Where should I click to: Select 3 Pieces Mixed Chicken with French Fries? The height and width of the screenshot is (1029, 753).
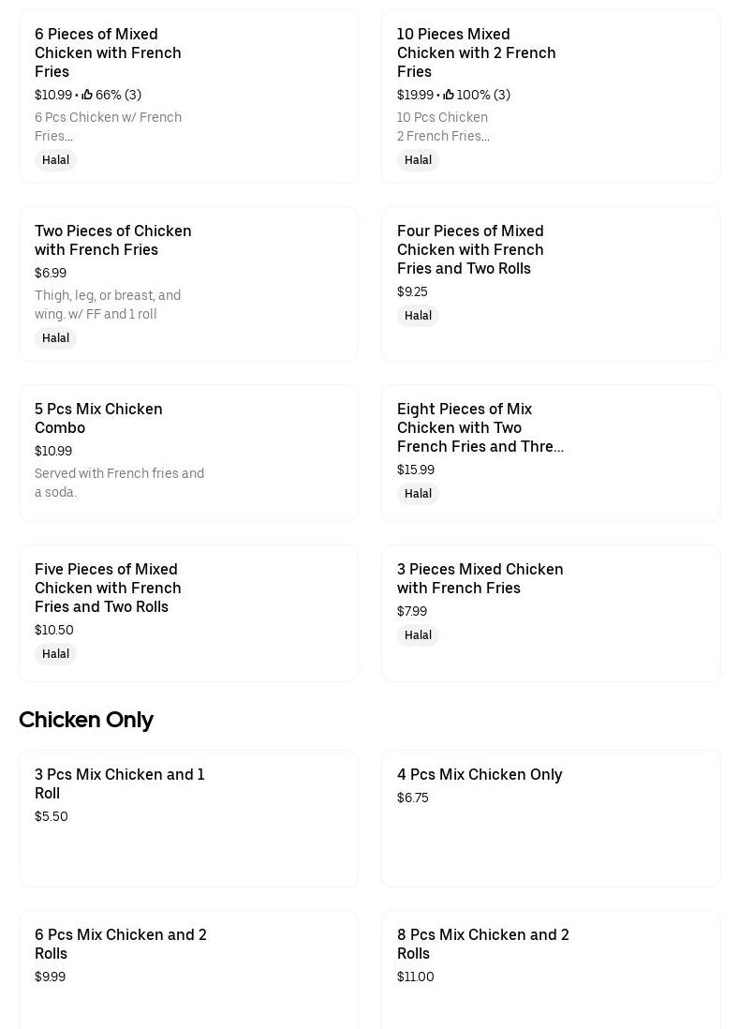tap(480, 578)
